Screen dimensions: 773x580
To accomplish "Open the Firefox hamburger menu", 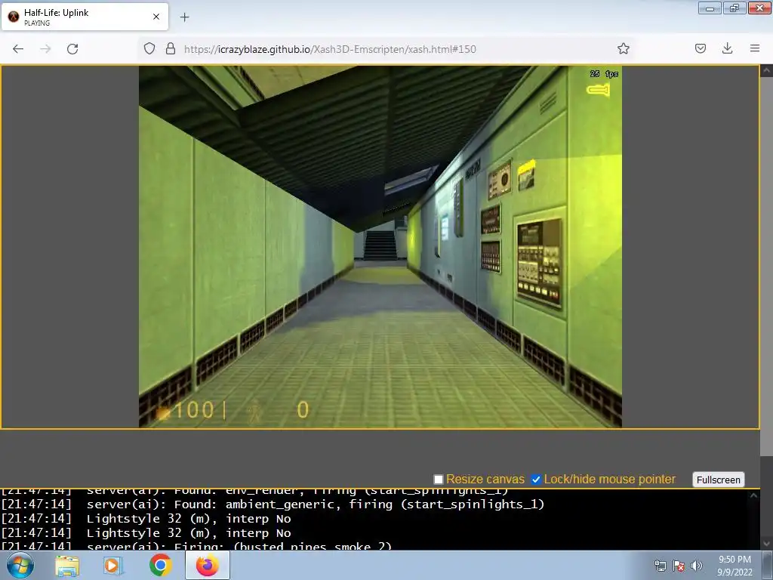I will pyautogui.click(x=755, y=48).
